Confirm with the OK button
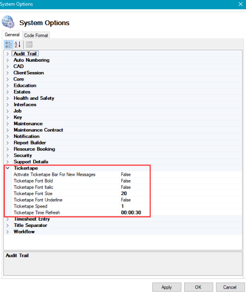Screen dimensions: 246x294 (x=199, y=287)
